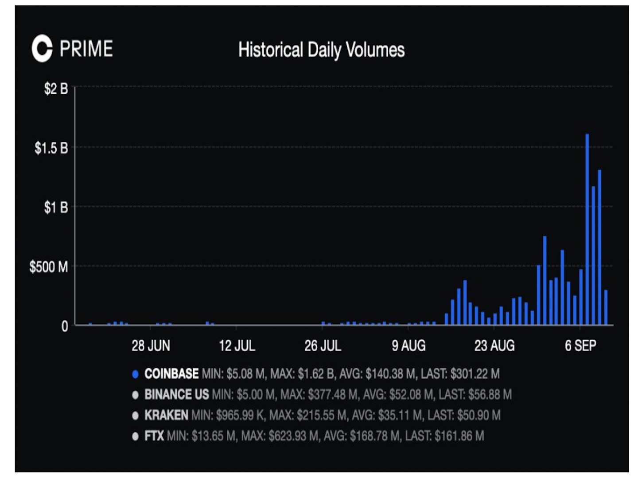Select the COINBASE legend label
Viewport: 638px width, 479px height.
pos(171,374)
